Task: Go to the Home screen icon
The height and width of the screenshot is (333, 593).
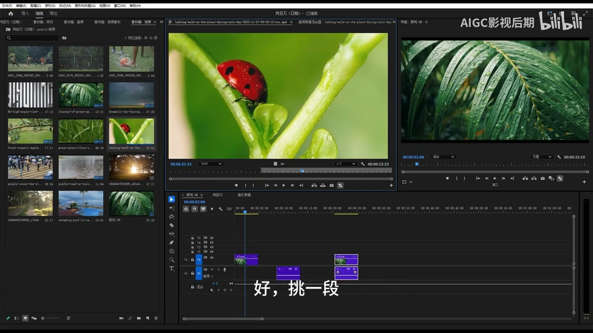Action: click(x=11, y=13)
